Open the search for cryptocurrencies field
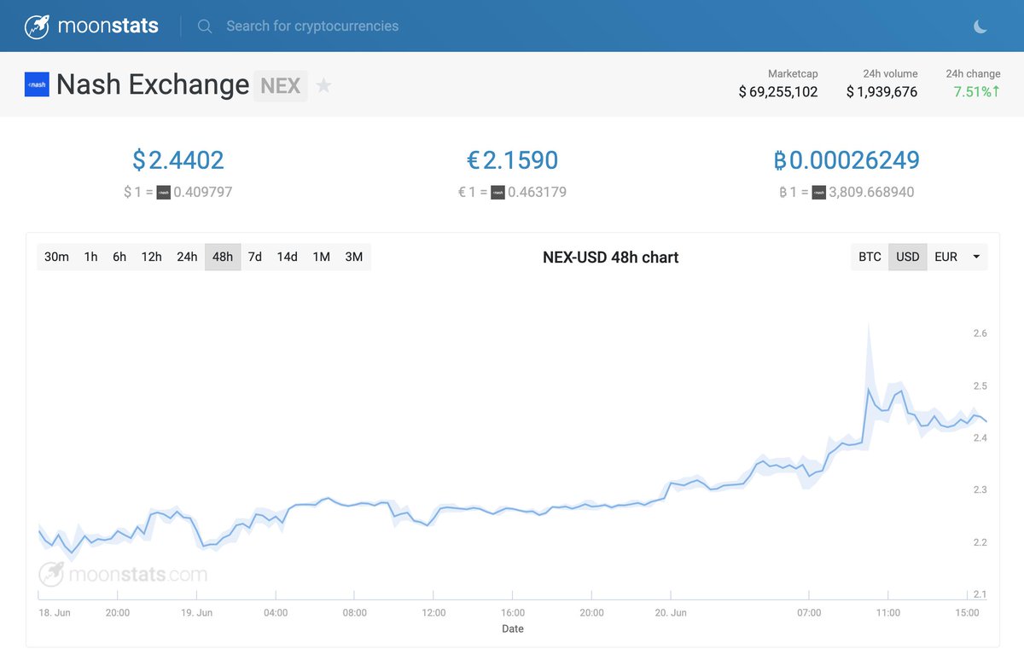 click(311, 26)
